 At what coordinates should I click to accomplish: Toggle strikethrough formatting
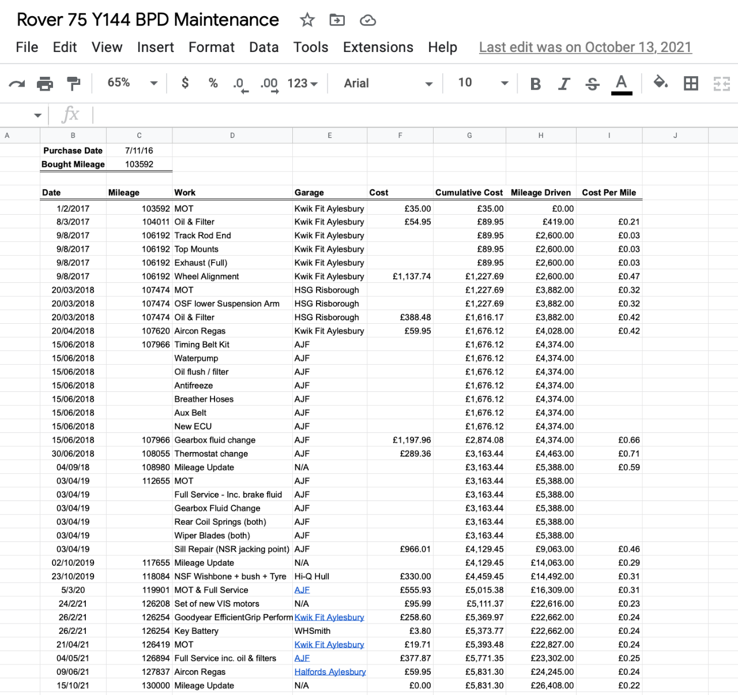(x=592, y=84)
